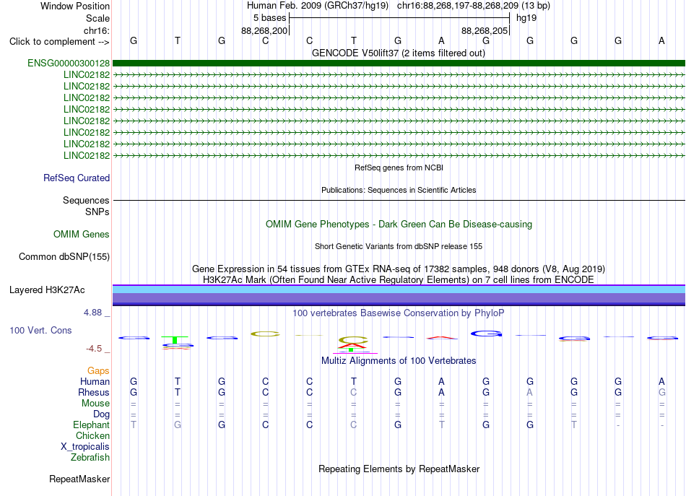This screenshot has width=686, height=496.
Task: Click the H3K27Ac Mark ENCODE title line
Action: coord(398,279)
